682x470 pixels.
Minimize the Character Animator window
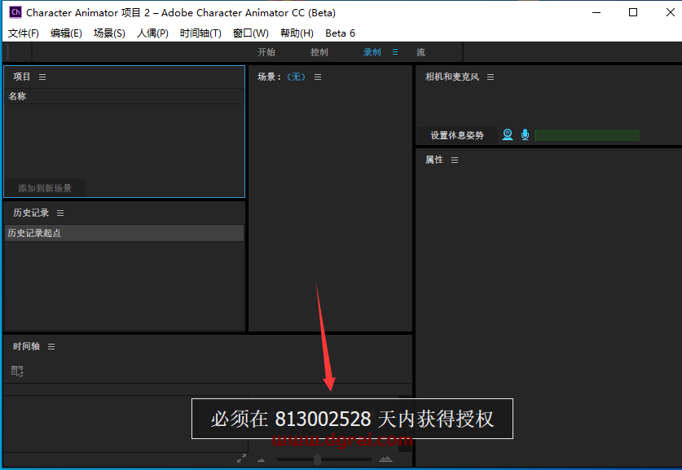click(x=596, y=12)
